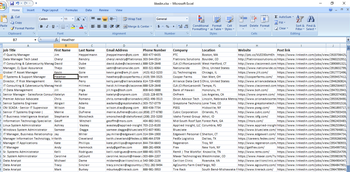Toggle Underline formatting

(x=53, y=26)
